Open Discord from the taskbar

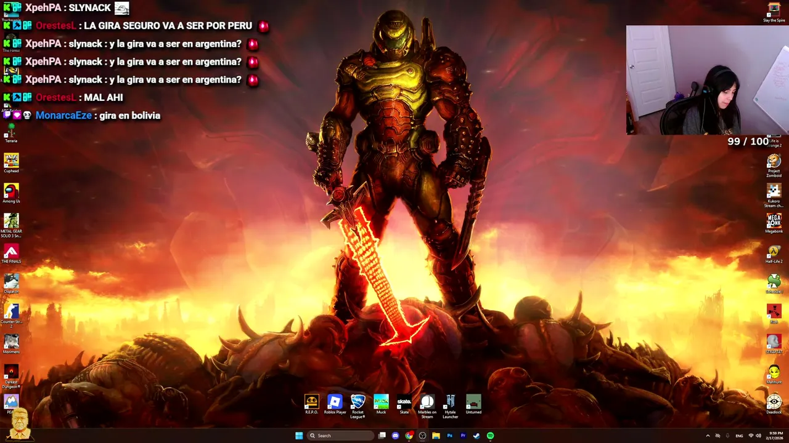pos(395,436)
